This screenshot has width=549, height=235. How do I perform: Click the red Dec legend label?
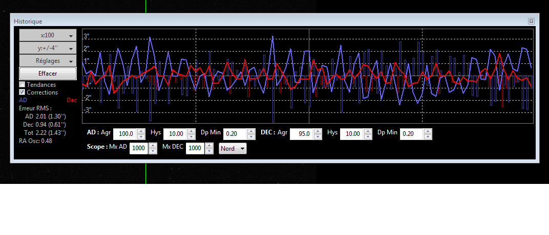72,100
